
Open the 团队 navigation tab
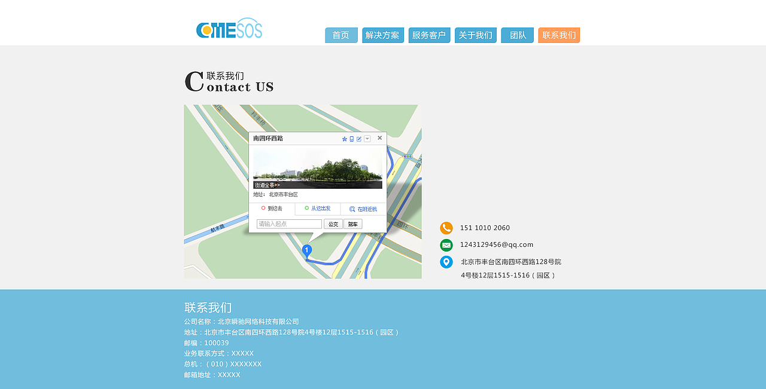tap(517, 35)
